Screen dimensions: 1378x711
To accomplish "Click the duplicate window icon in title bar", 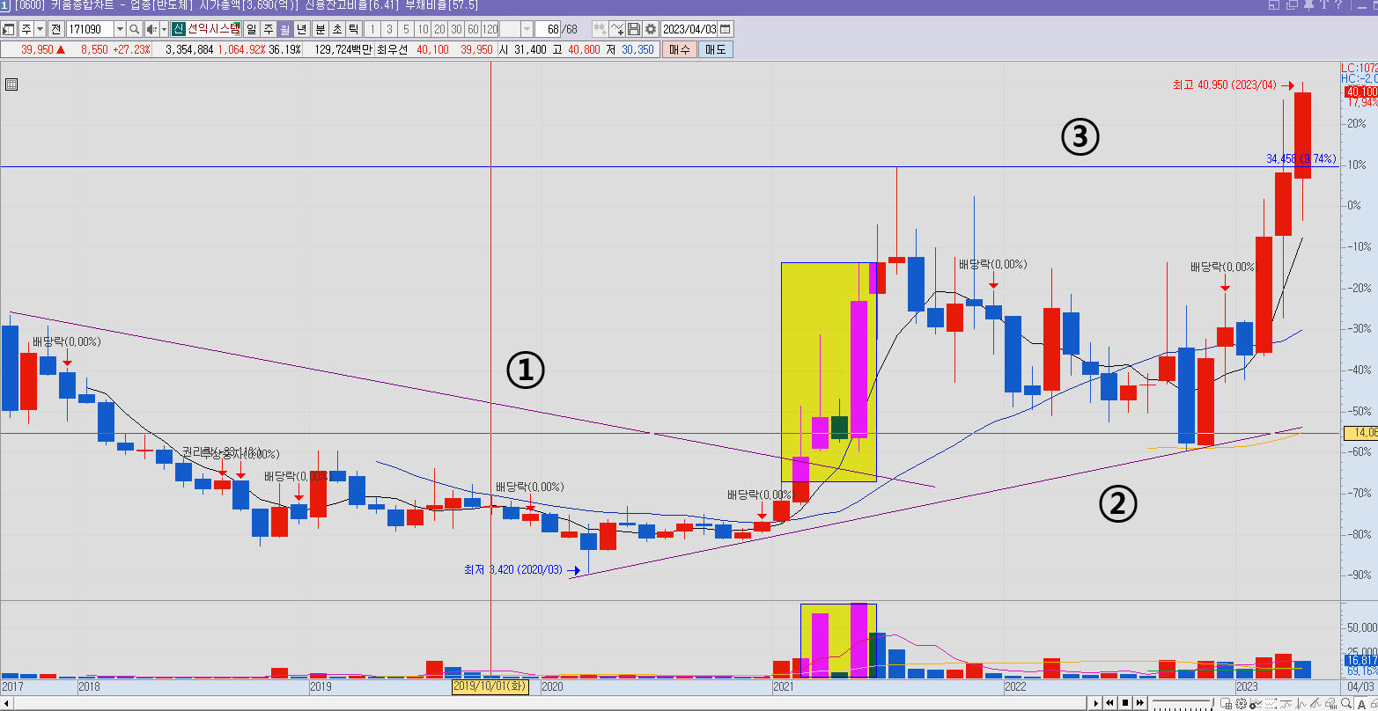I will tap(1292, 4).
